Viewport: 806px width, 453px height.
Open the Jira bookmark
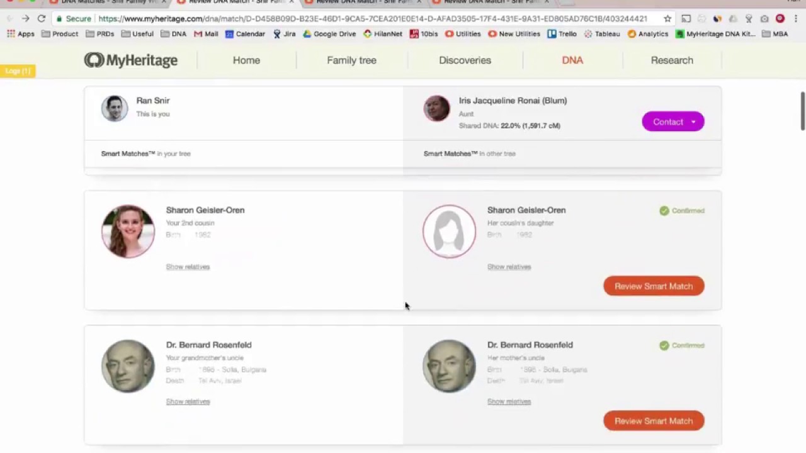coord(284,34)
